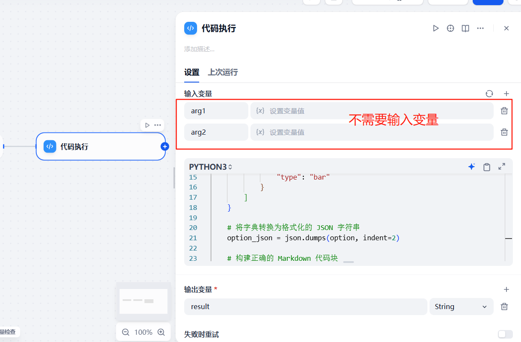The image size is (521, 342).
Task: Edit the arg1 variable name field
Action: click(216, 111)
